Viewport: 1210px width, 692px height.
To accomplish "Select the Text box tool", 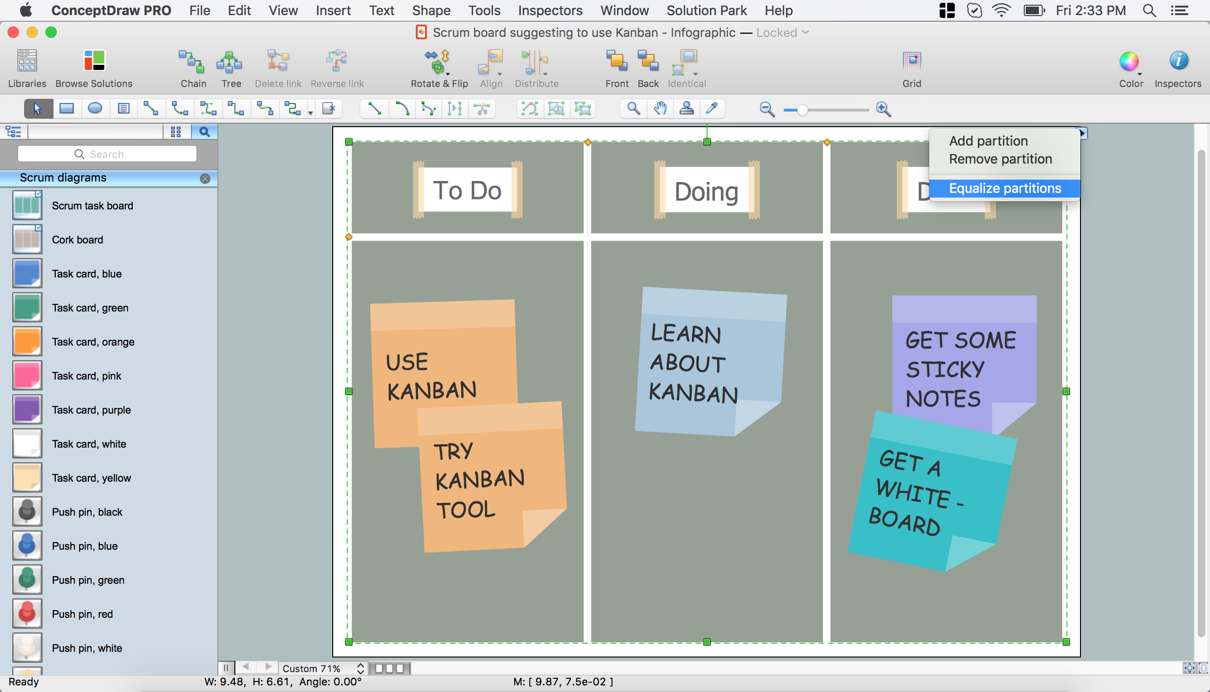I will click(x=123, y=109).
